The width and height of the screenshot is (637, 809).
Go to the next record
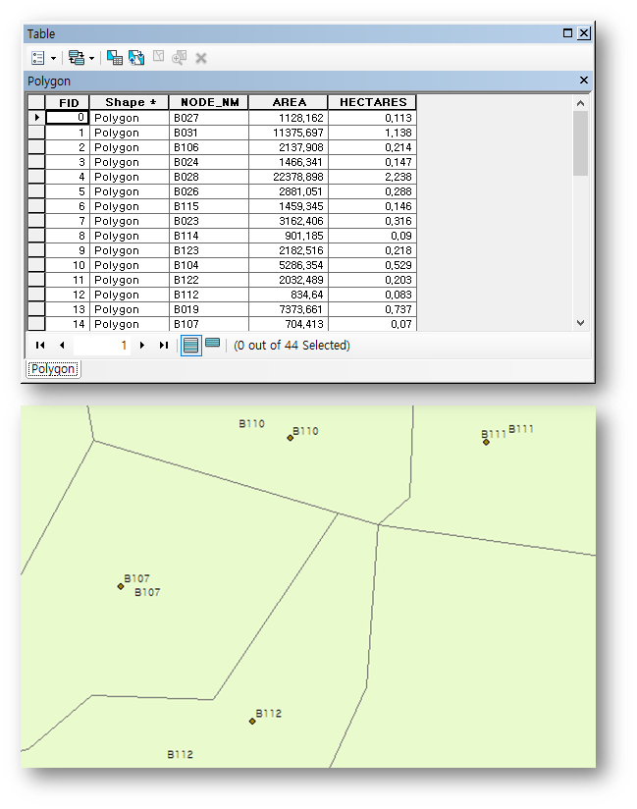tap(142, 346)
